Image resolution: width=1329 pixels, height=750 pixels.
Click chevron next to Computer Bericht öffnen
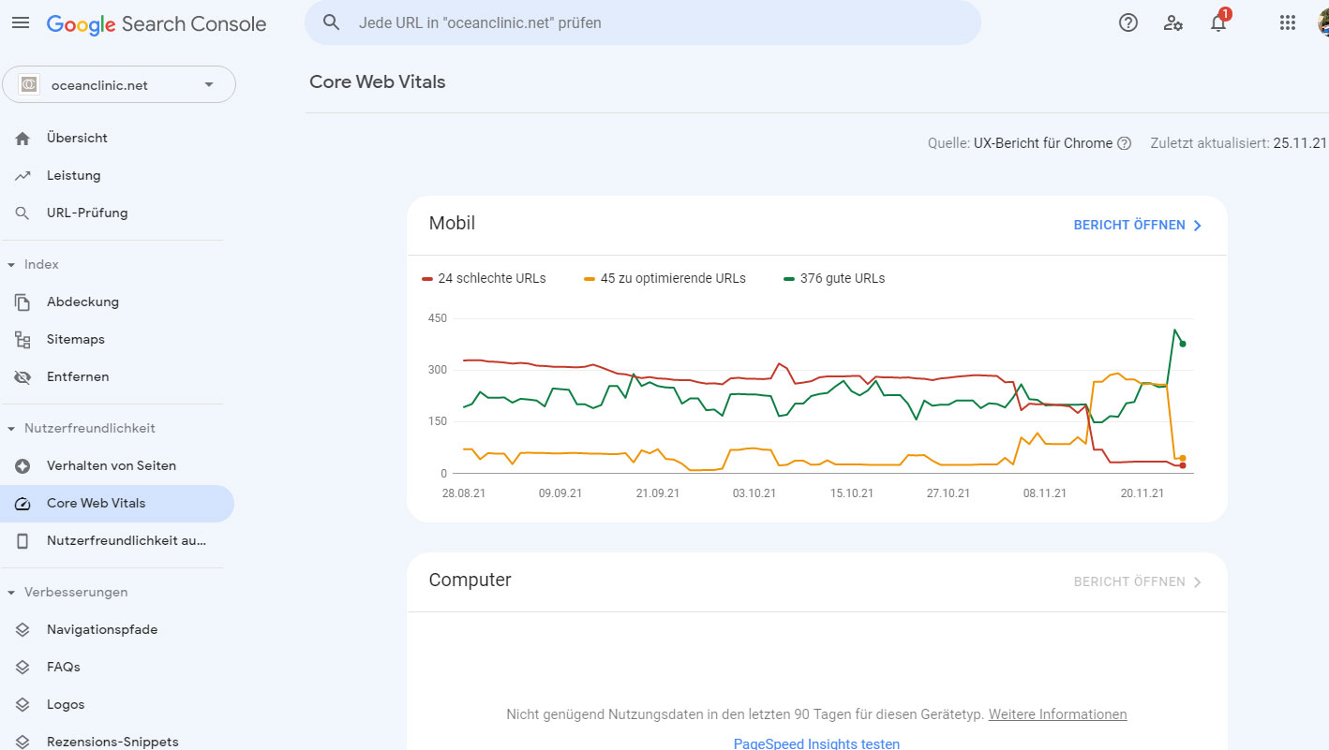click(x=1197, y=581)
